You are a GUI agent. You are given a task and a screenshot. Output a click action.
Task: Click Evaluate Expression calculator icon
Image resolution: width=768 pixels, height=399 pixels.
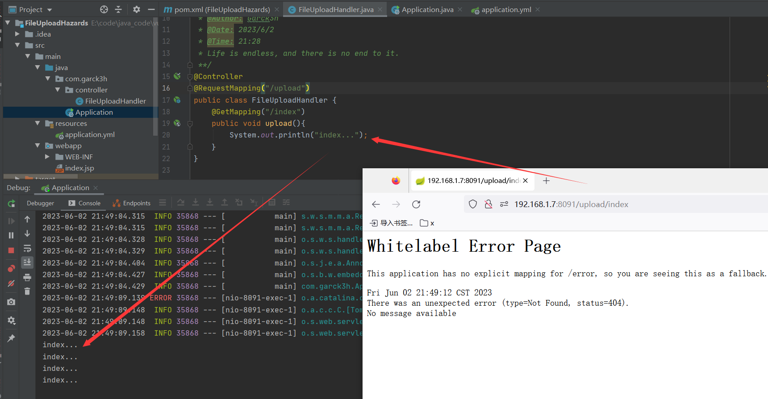272,203
